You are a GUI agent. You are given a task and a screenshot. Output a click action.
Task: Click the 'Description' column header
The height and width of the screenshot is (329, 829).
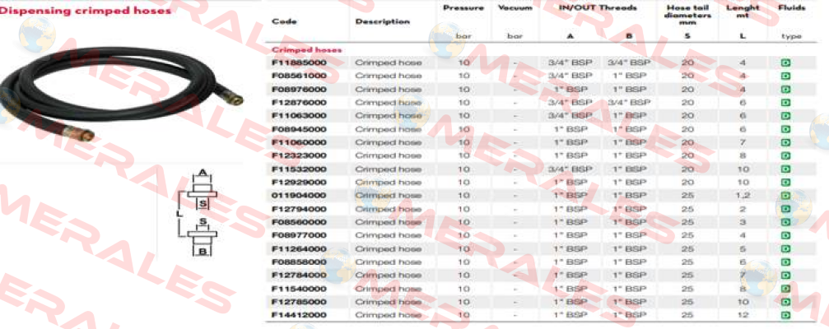coord(382,21)
